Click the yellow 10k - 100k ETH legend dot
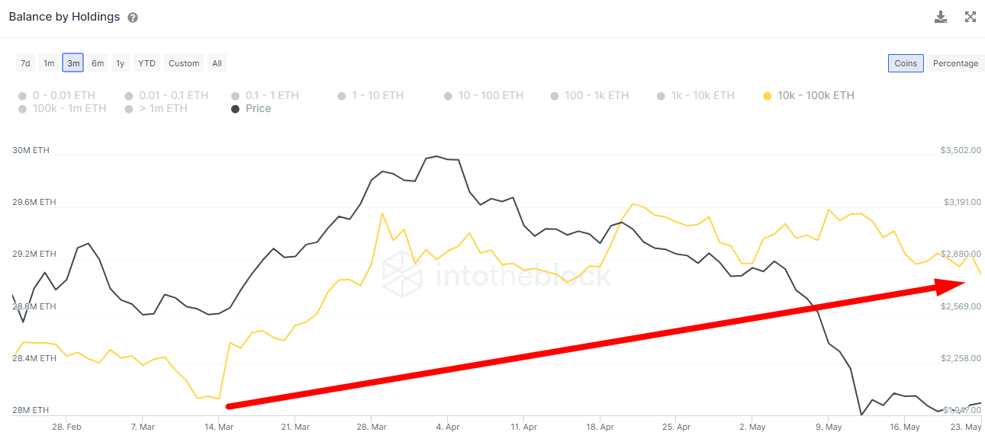The image size is (985, 442). 768,95
